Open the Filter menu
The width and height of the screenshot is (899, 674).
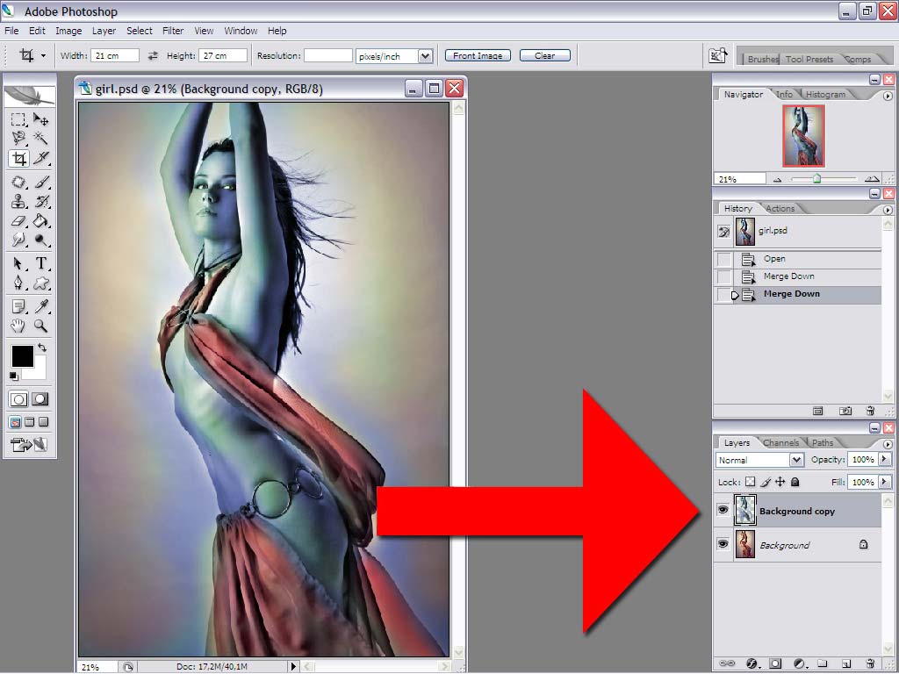click(173, 31)
